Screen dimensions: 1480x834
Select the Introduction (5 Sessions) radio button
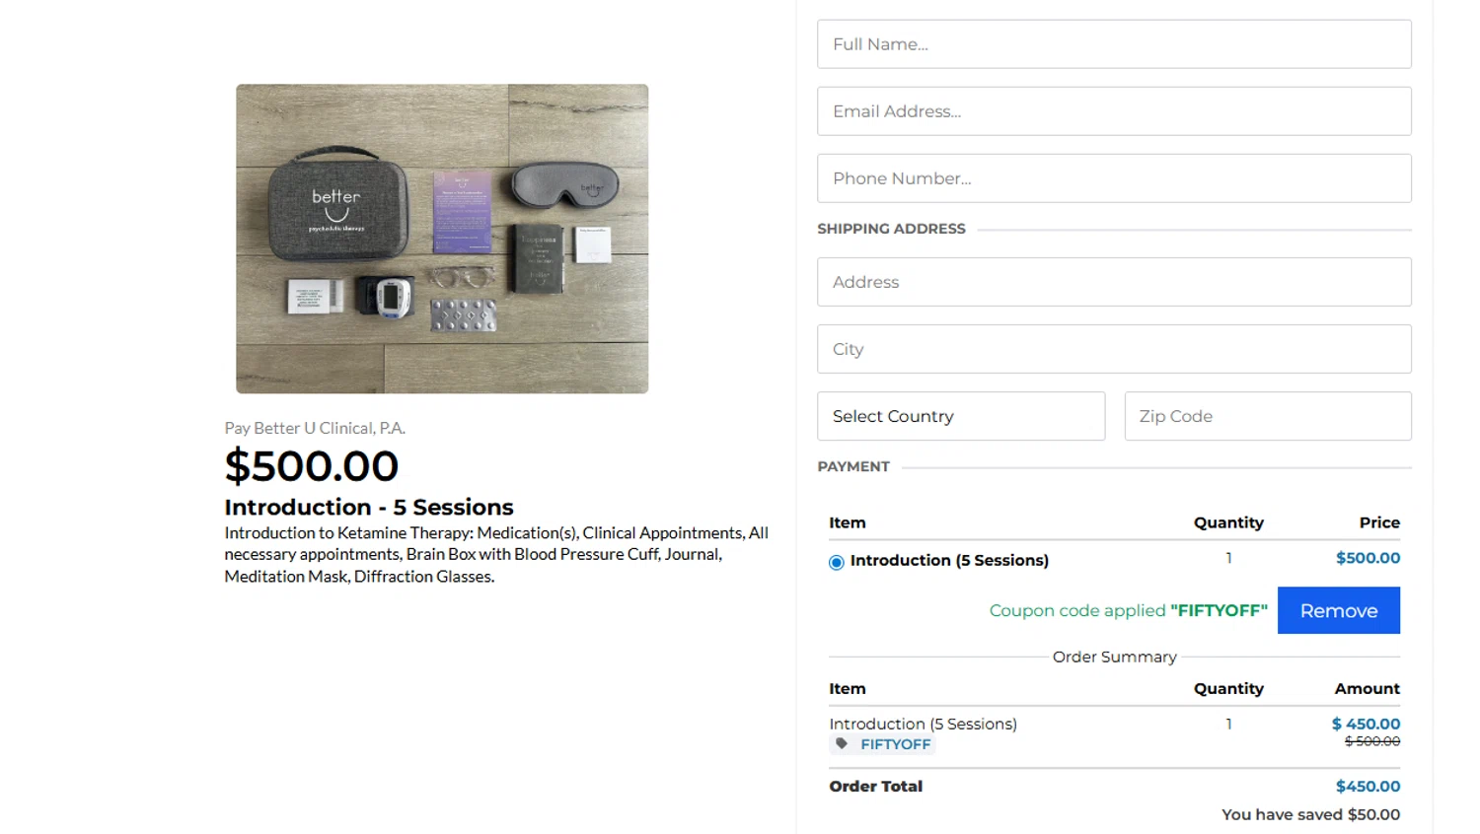[x=837, y=562]
